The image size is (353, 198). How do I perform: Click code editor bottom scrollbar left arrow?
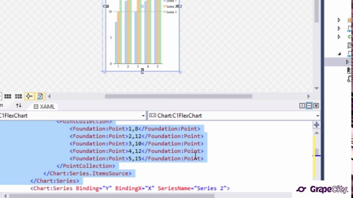point(5,196)
